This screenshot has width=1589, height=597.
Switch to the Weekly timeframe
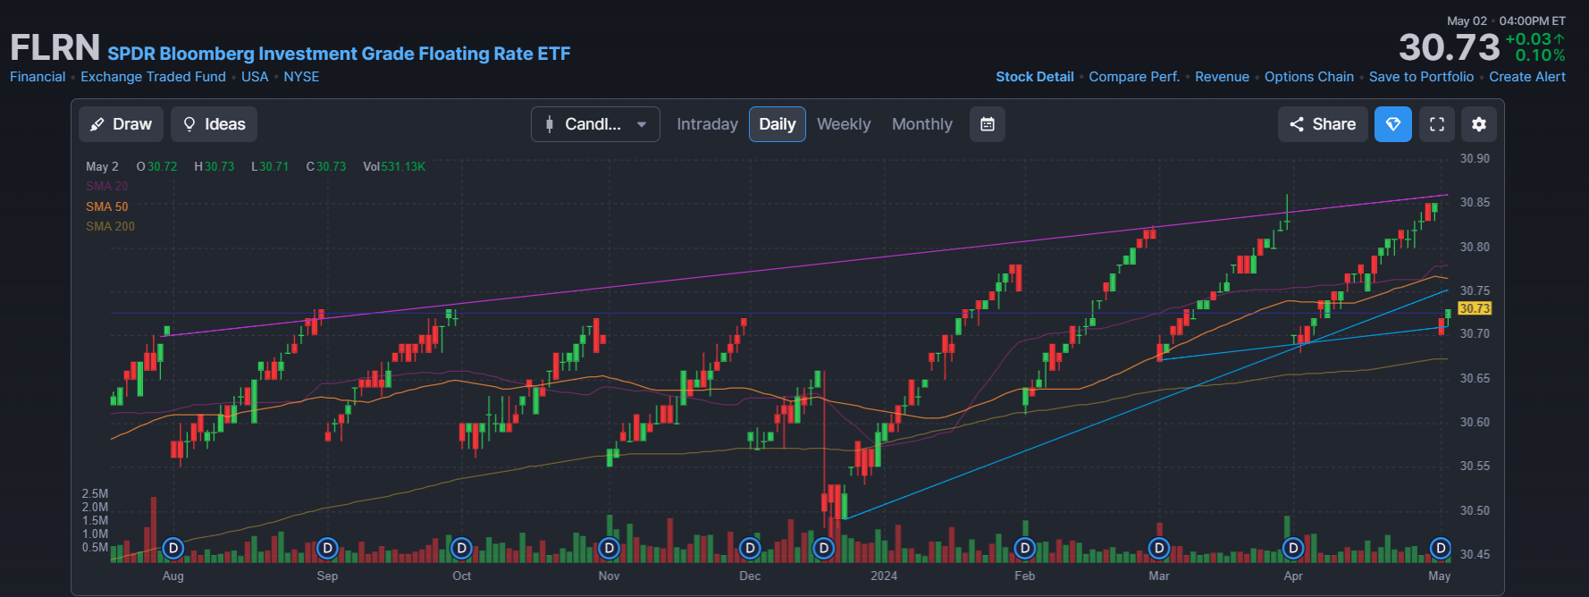pyautogui.click(x=844, y=124)
